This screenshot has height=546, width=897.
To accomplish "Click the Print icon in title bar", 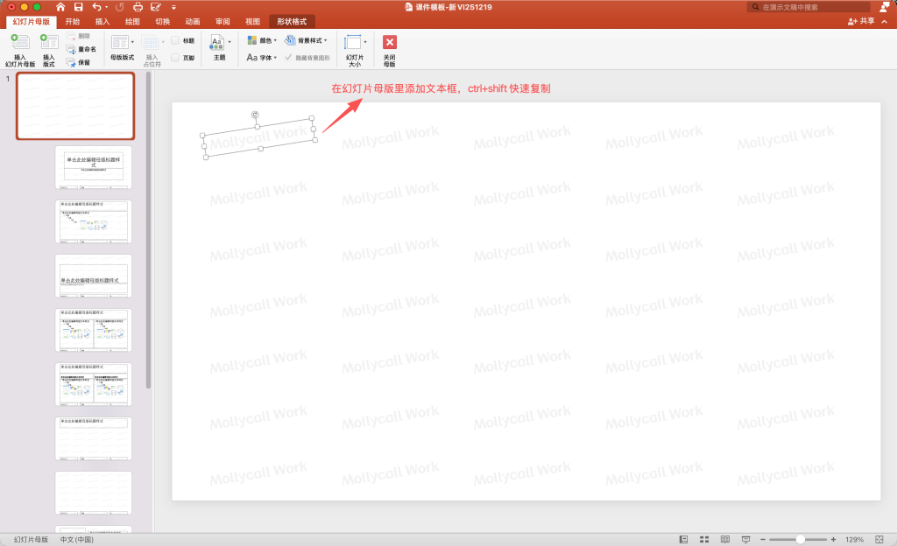I will pyautogui.click(x=138, y=7).
